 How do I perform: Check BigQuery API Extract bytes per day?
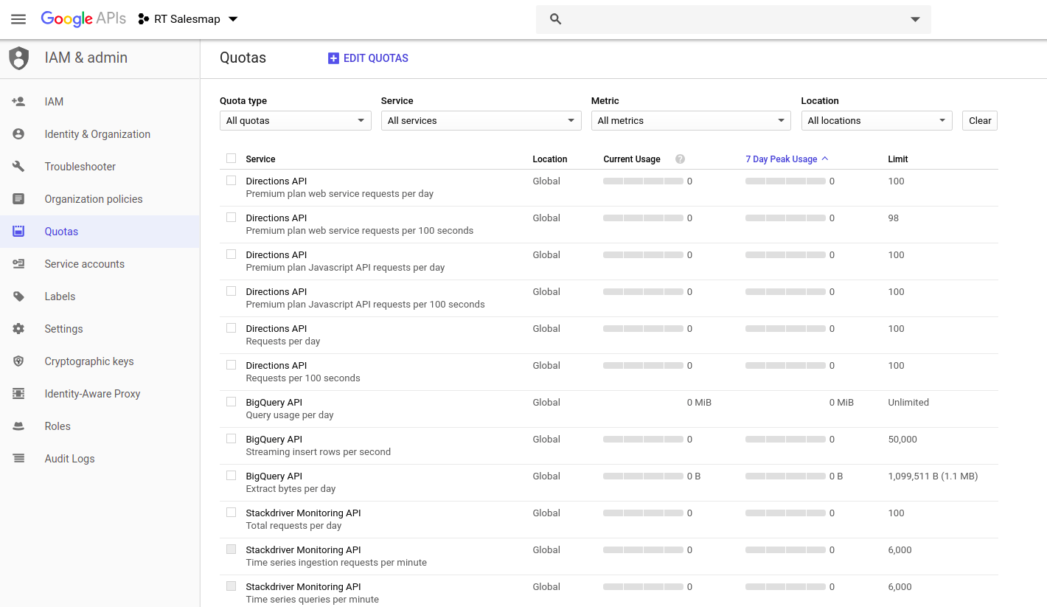(x=232, y=476)
